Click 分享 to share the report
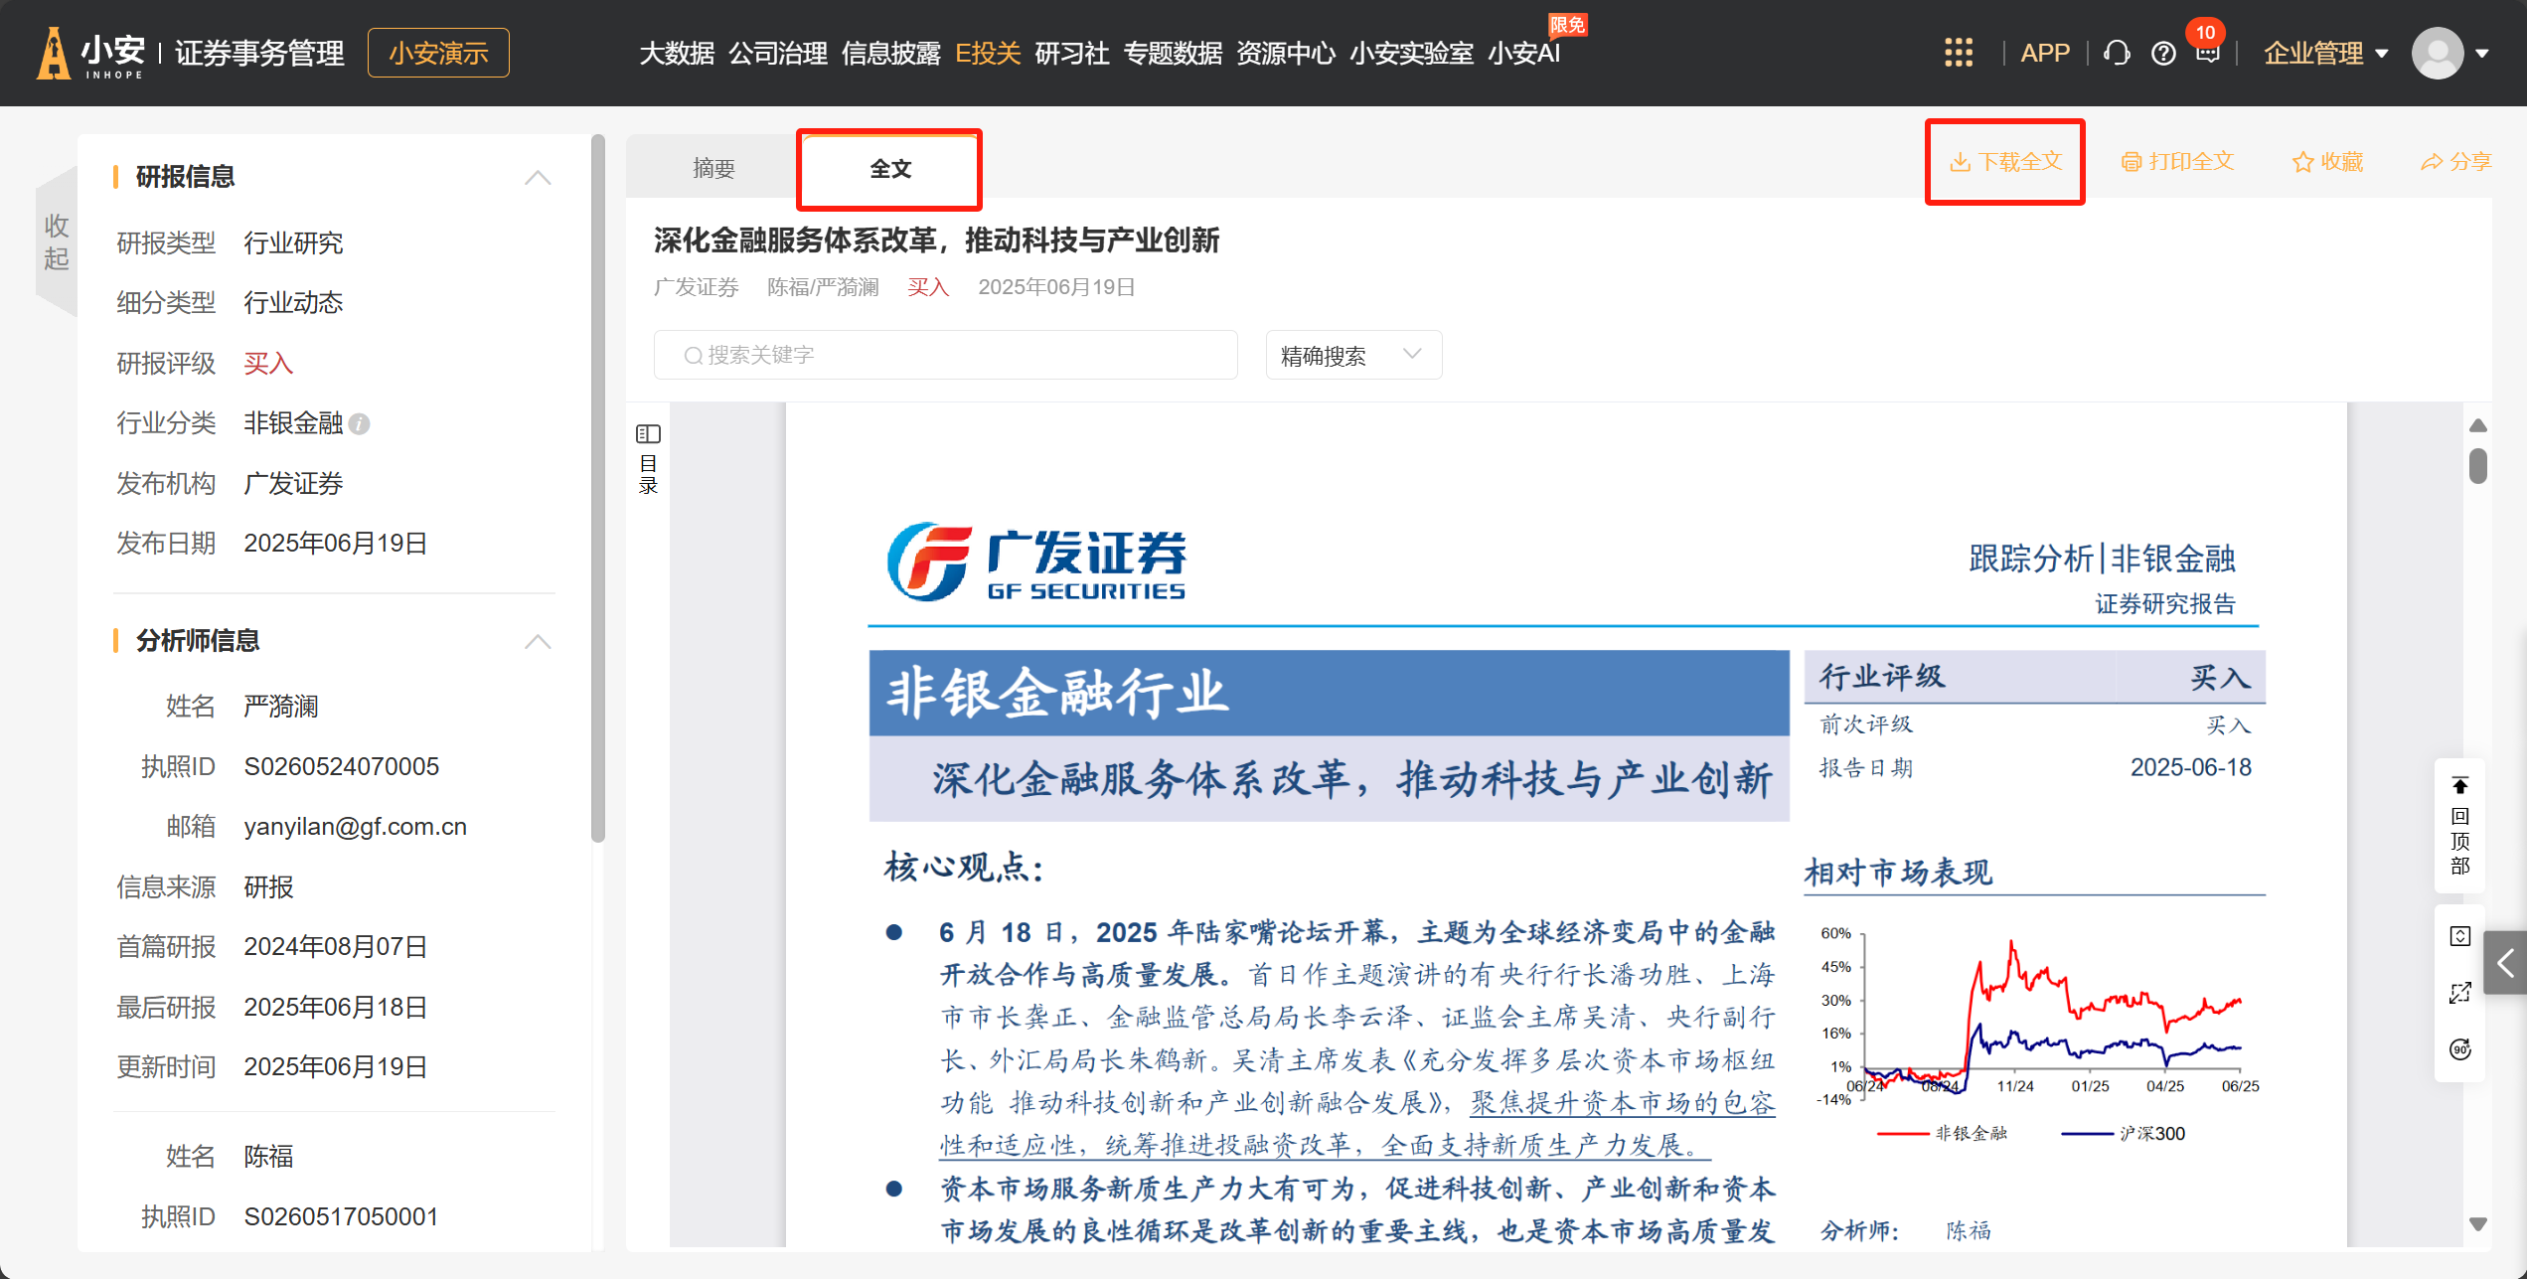The height and width of the screenshot is (1279, 2527). tap(2456, 162)
